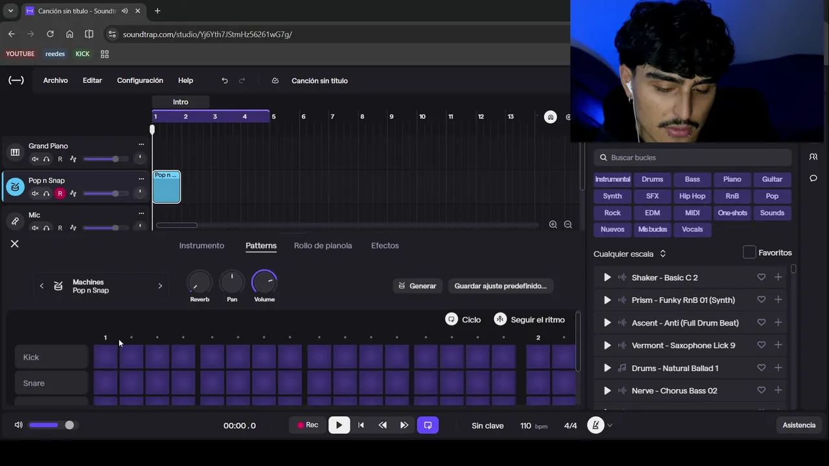This screenshot has width=829, height=466.
Task: Open automation for the Grand Piano track
Action: point(73,159)
